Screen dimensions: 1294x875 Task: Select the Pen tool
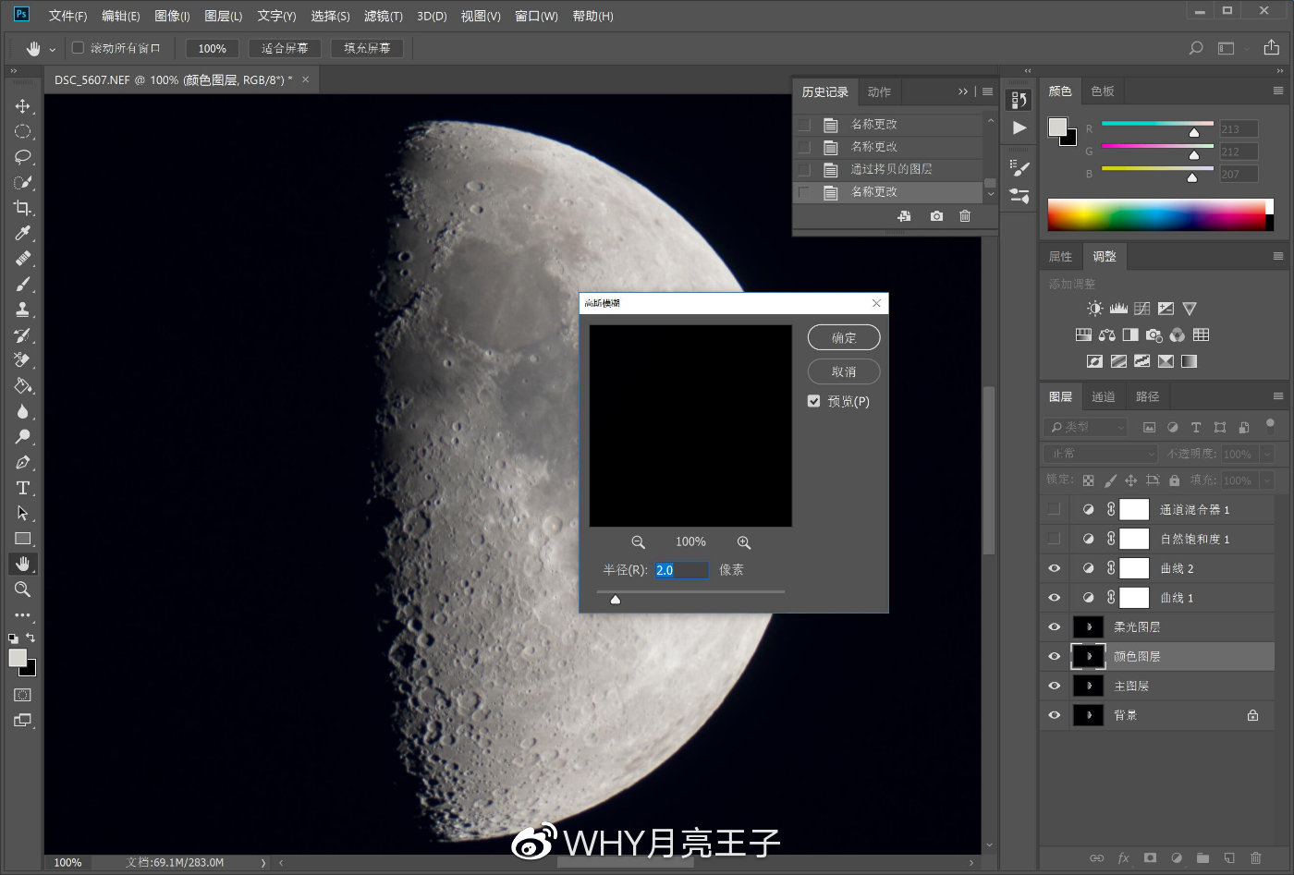click(x=22, y=462)
